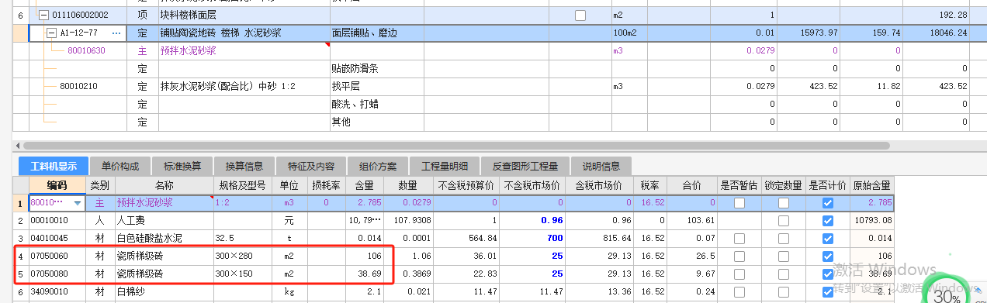Switch to the 换算信息 tab
This screenshot has width=987, height=303.
pos(244,167)
